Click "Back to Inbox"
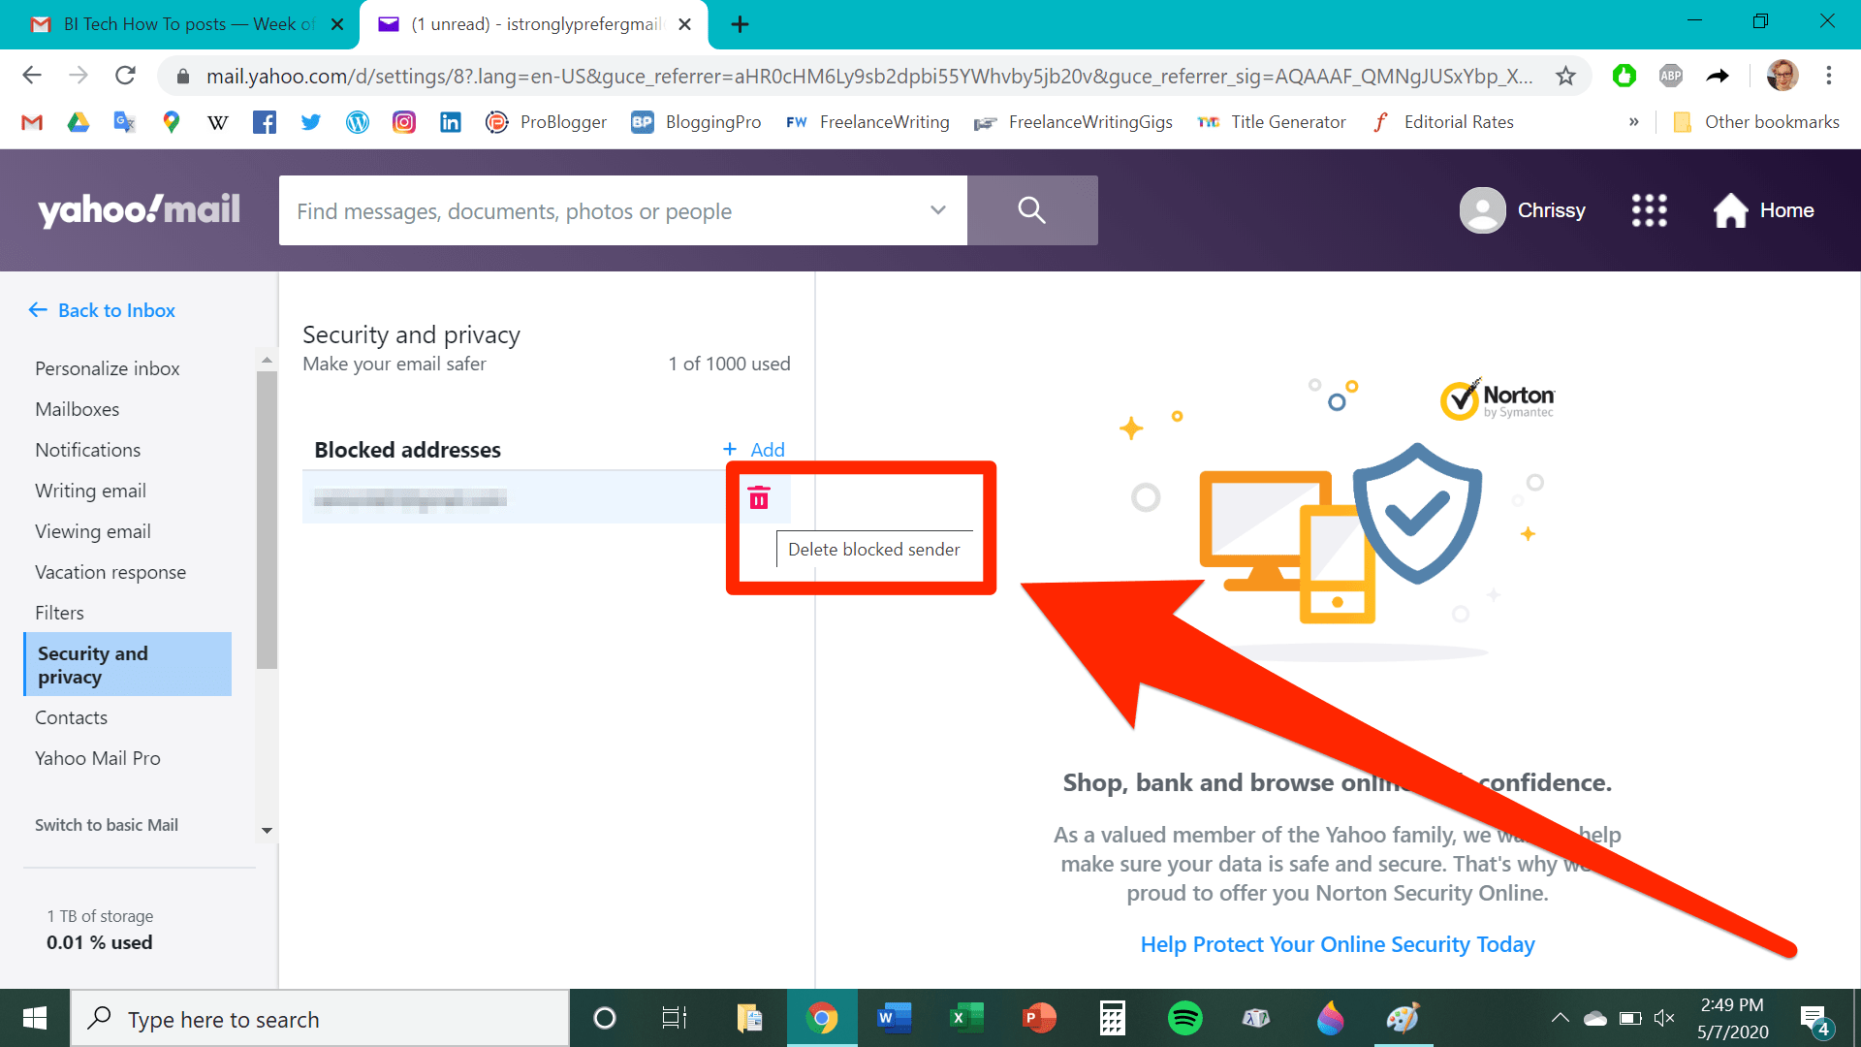1861x1047 pixels. click(x=101, y=310)
